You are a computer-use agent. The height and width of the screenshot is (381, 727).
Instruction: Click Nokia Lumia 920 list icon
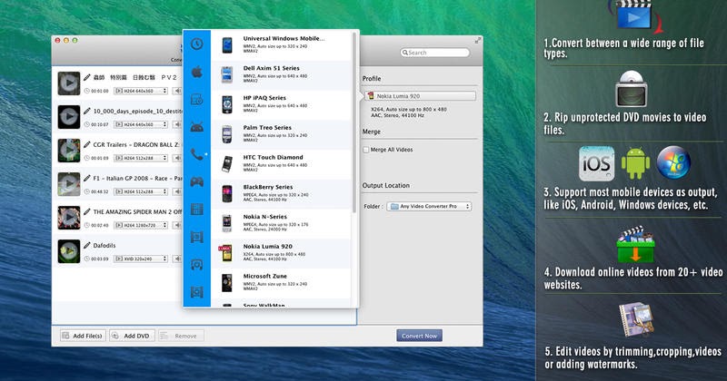(225, 253)
